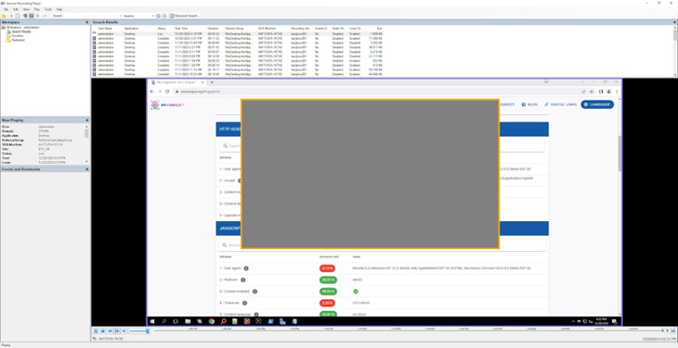Click info icon next to Cookies enabled
The image size is (678, 348).
(x=255, y=292)
